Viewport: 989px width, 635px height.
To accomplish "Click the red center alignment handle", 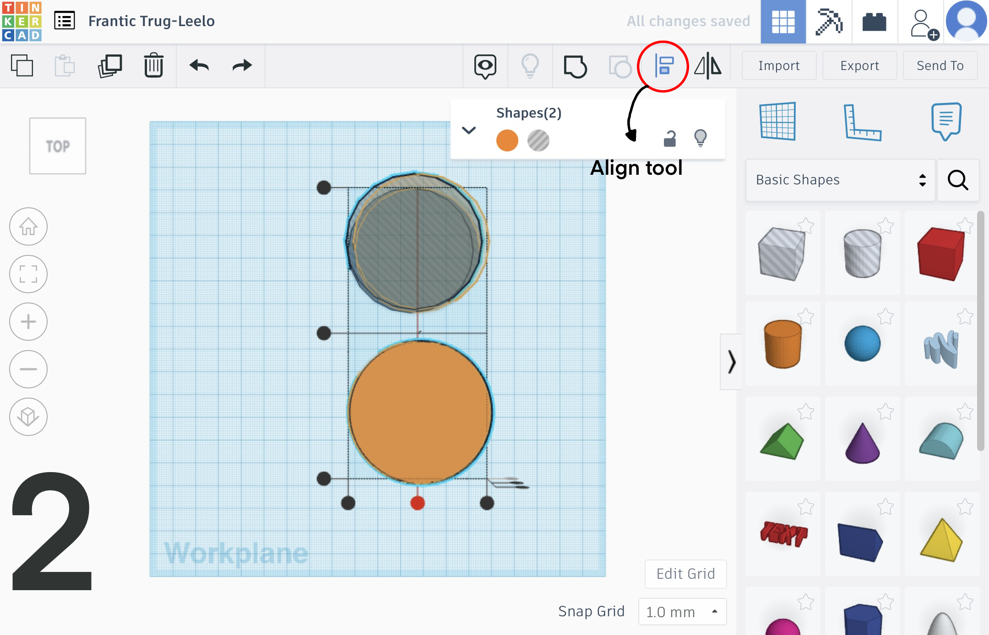I will 417,503.
